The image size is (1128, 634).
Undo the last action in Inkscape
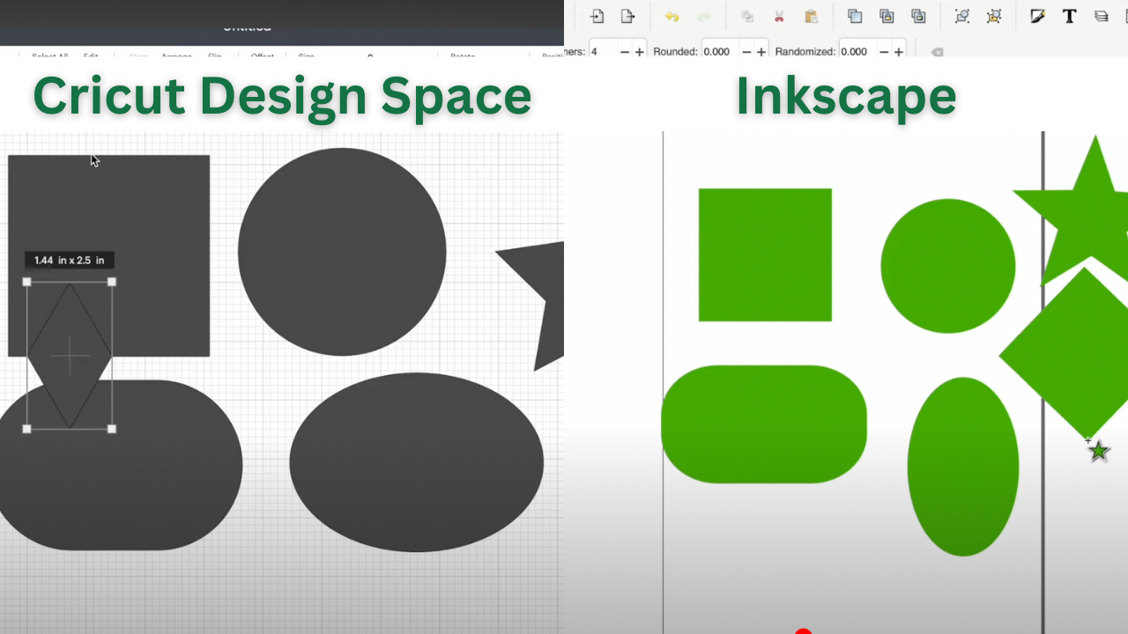click(672, 16)
